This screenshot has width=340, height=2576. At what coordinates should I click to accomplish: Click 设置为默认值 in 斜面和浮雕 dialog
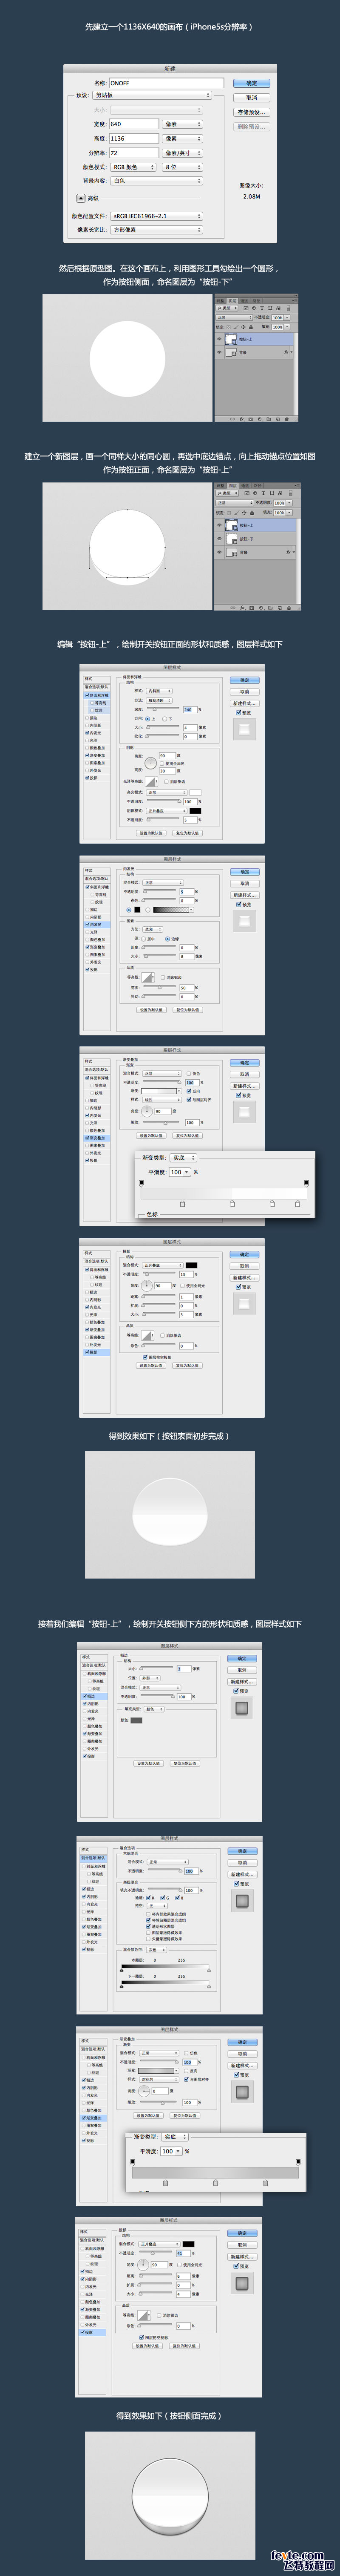[153, 832]
